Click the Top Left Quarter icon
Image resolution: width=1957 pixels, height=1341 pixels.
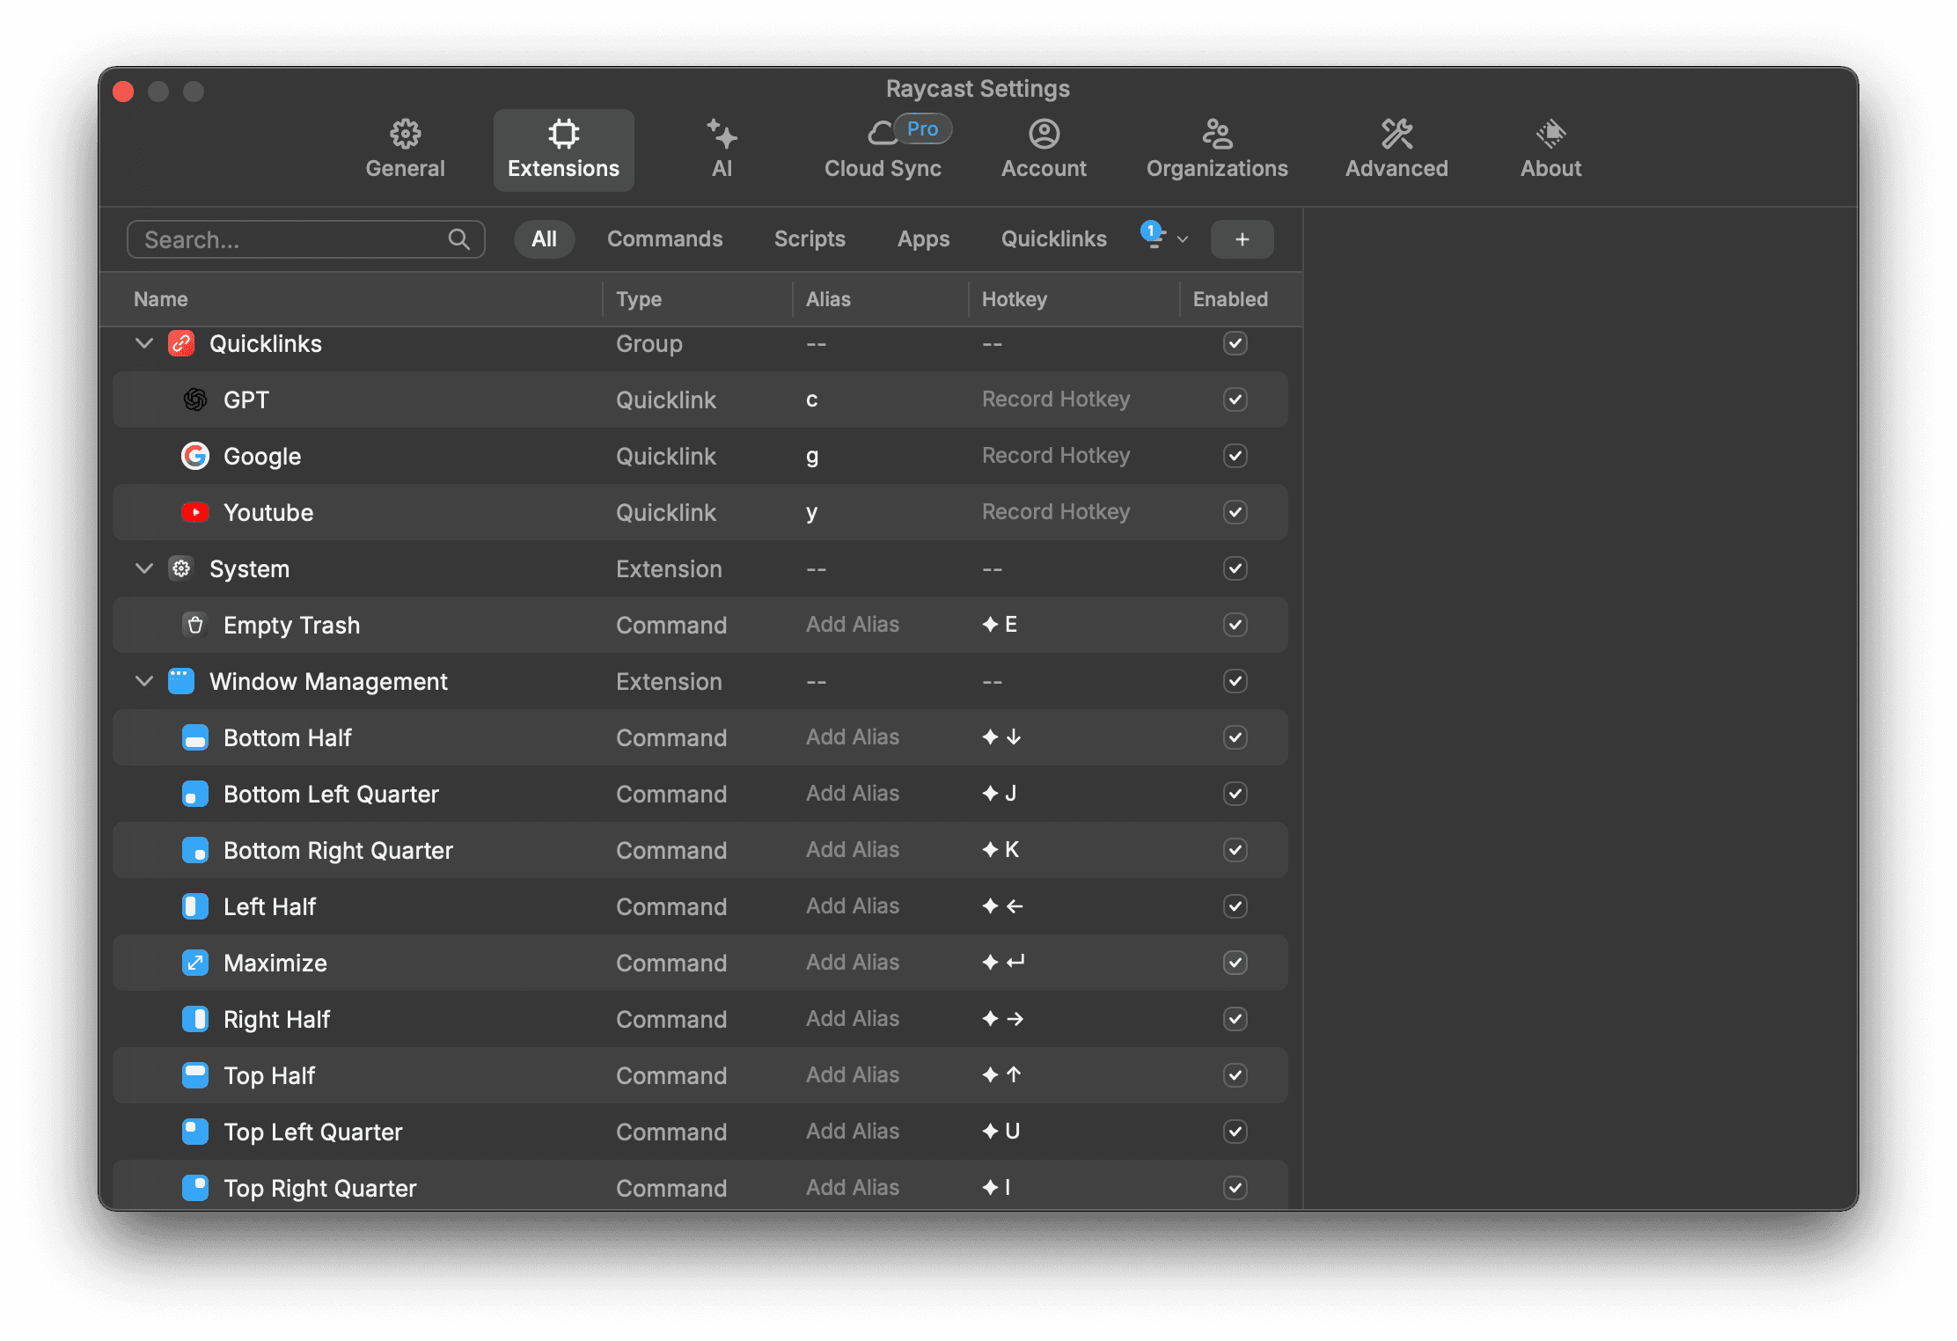[x=195, y=1132]
